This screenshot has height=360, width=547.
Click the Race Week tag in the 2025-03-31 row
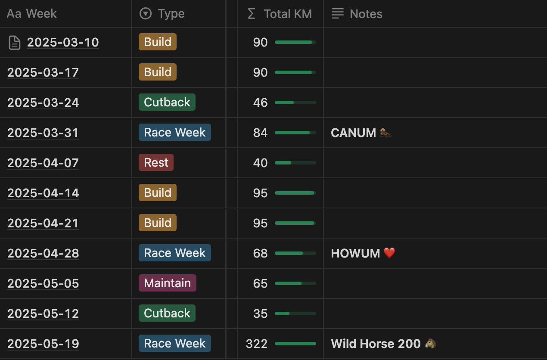(x=175, y=132)
